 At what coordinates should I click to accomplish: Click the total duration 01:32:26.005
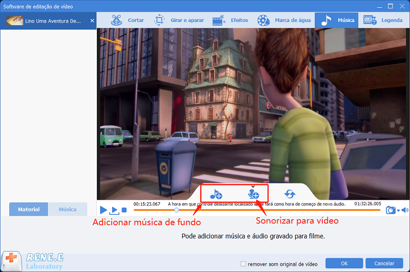pos(367,204)
